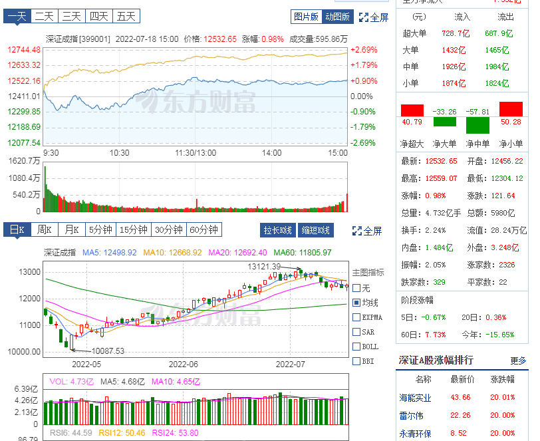
Task: Open the 雷尔伟 stock link
Action: (411, 416)
